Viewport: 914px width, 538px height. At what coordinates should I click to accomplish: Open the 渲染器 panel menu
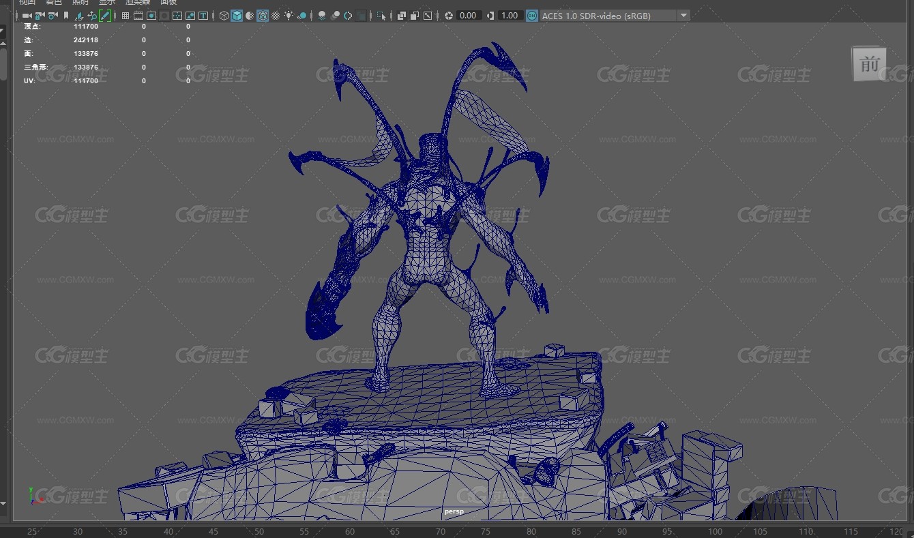pos(138,3)
